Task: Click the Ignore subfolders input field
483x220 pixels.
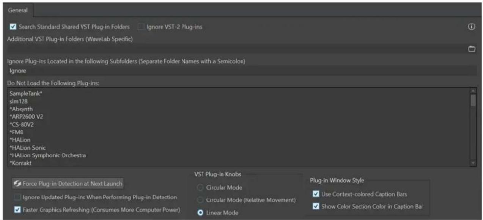Action: [x=242, y=71]
